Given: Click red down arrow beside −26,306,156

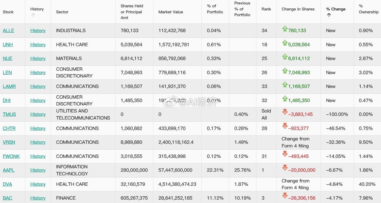Looking at the screenshot, I should coord(285,196).
